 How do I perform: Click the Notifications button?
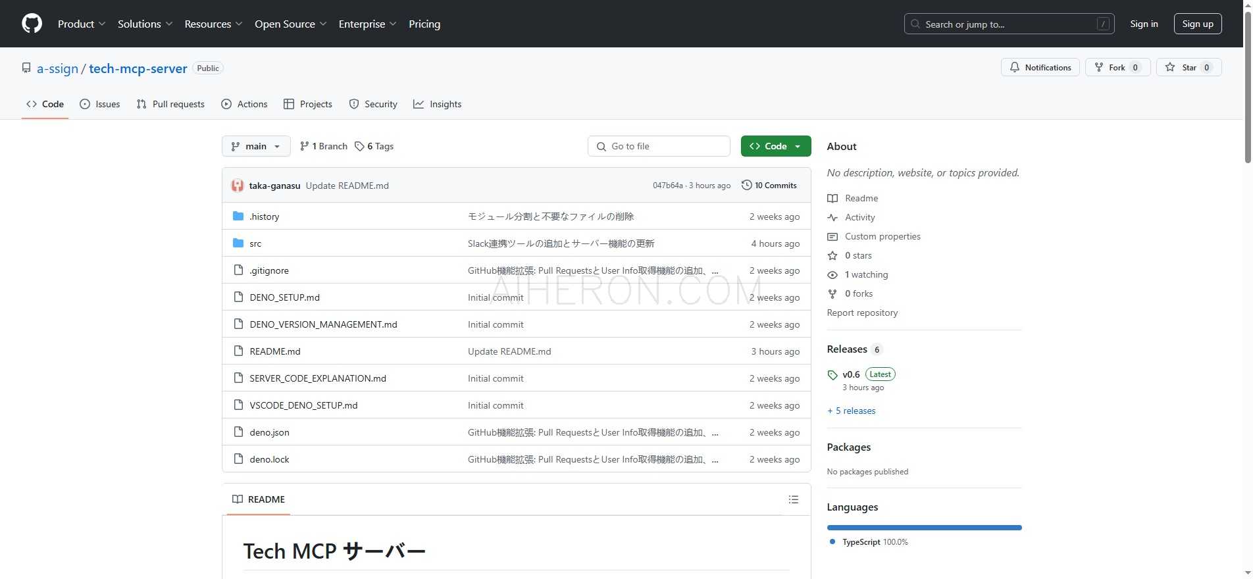[1040, 67]
